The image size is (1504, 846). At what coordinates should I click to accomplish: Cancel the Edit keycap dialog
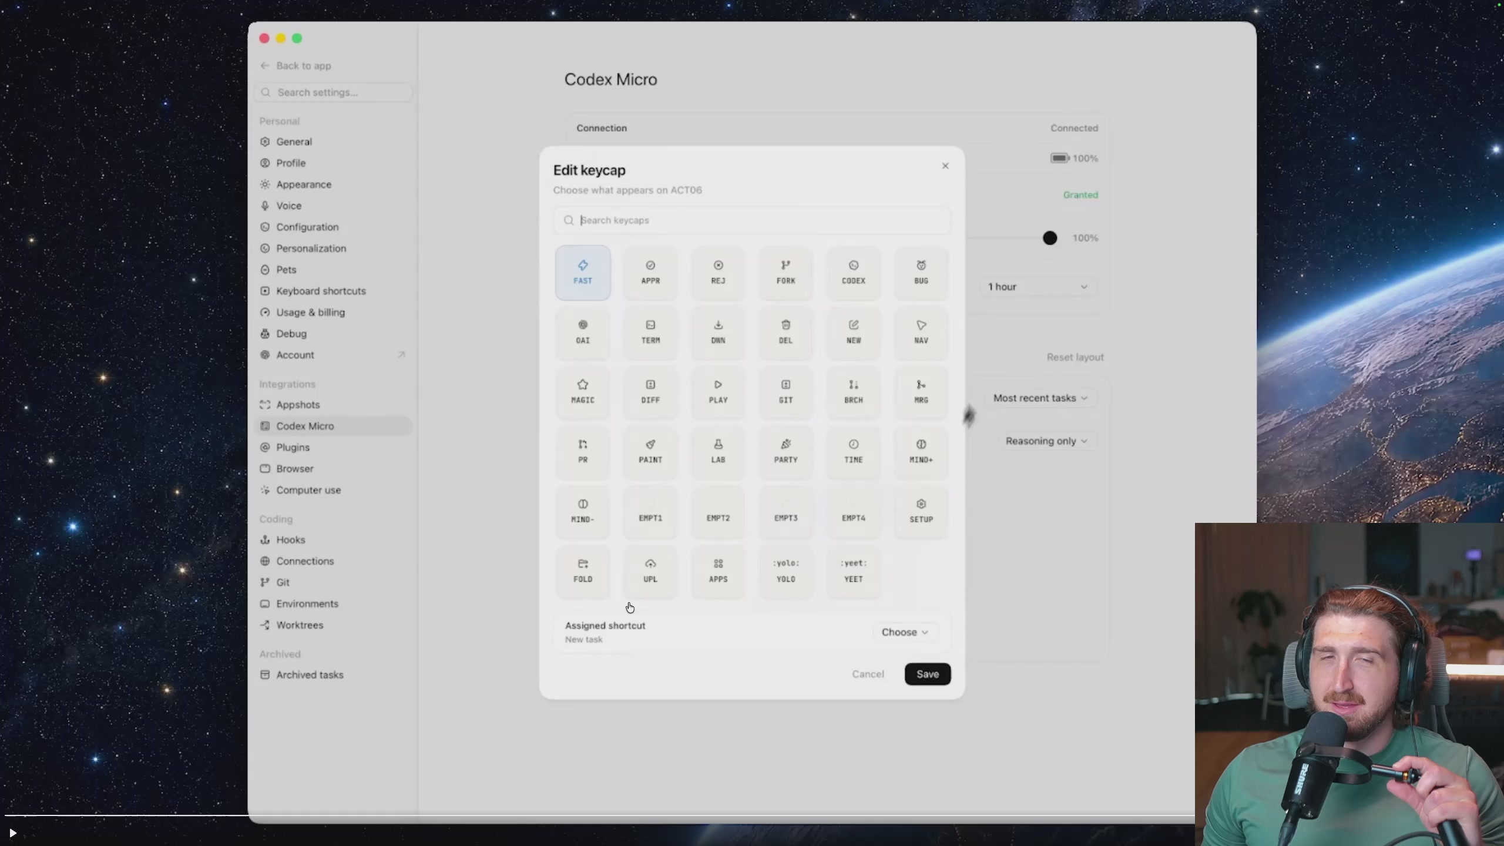(x=868, y=674)
